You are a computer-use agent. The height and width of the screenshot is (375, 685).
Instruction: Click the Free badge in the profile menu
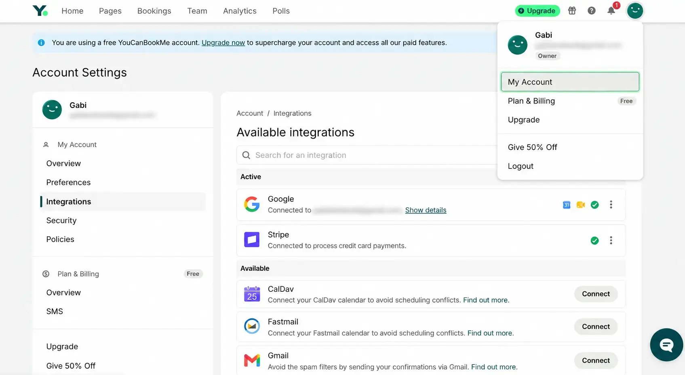pos(626,101)
